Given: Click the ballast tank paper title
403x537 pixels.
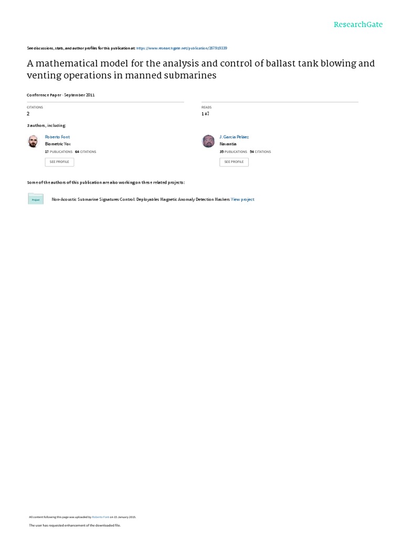Looking at the screenshot, I should (200, 70).
